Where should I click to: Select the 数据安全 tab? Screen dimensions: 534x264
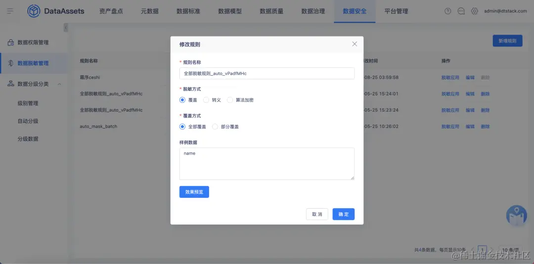(355, 11)
